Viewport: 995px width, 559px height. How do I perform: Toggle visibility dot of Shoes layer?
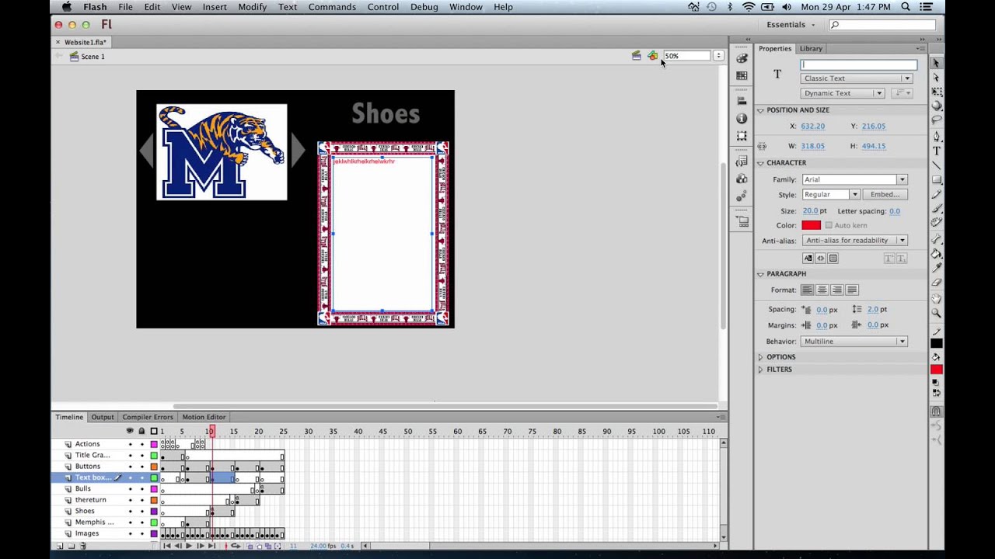[130, 511]
